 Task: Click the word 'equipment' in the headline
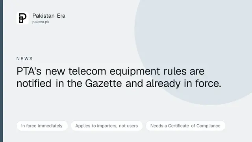coord(135,72)
